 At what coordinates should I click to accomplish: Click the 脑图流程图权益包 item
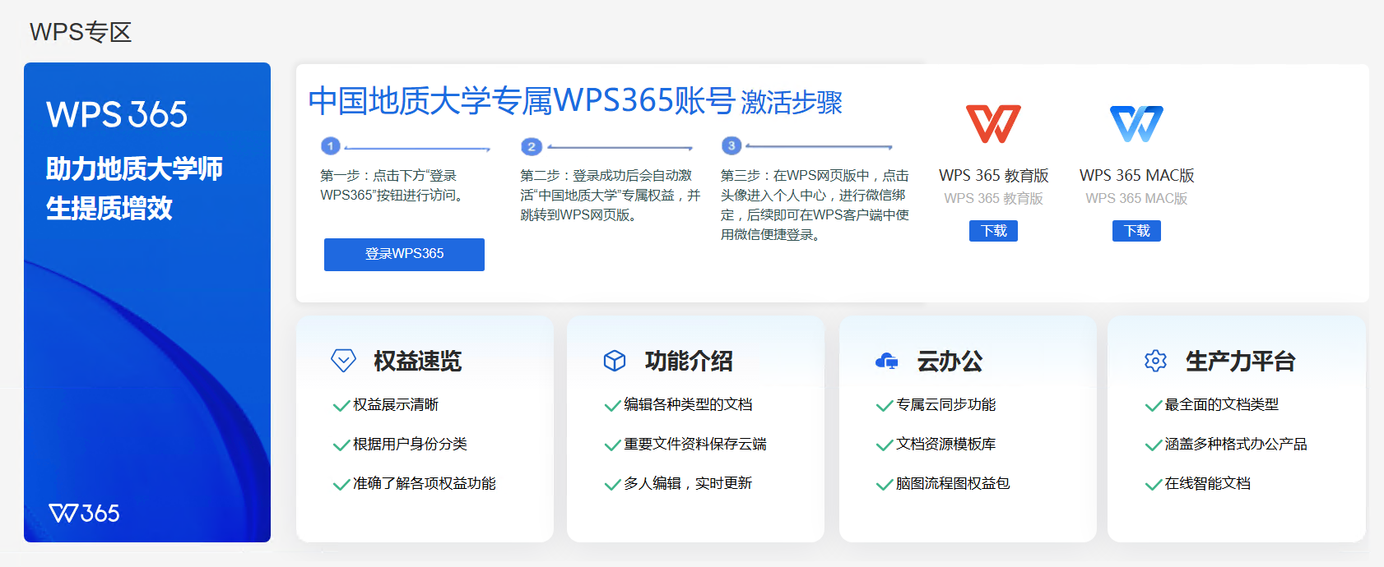click(x=953, y=483)
